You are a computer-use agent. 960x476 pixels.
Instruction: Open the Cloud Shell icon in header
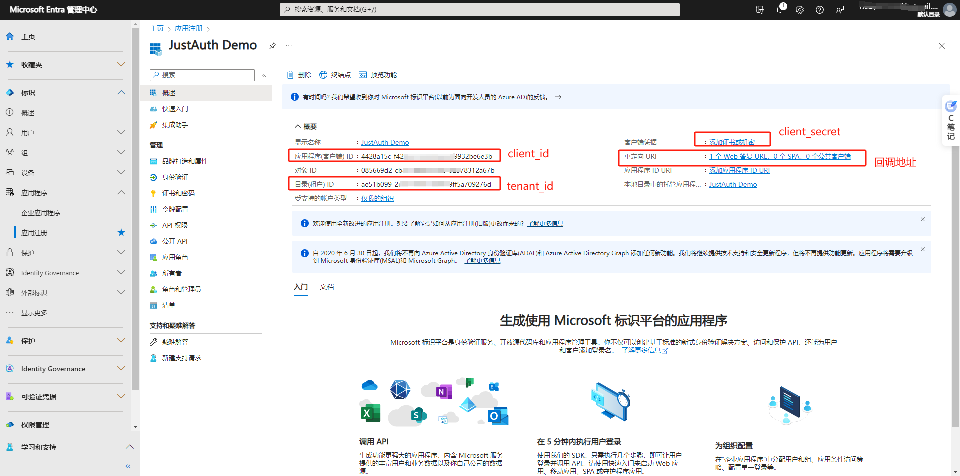point(760,10)
